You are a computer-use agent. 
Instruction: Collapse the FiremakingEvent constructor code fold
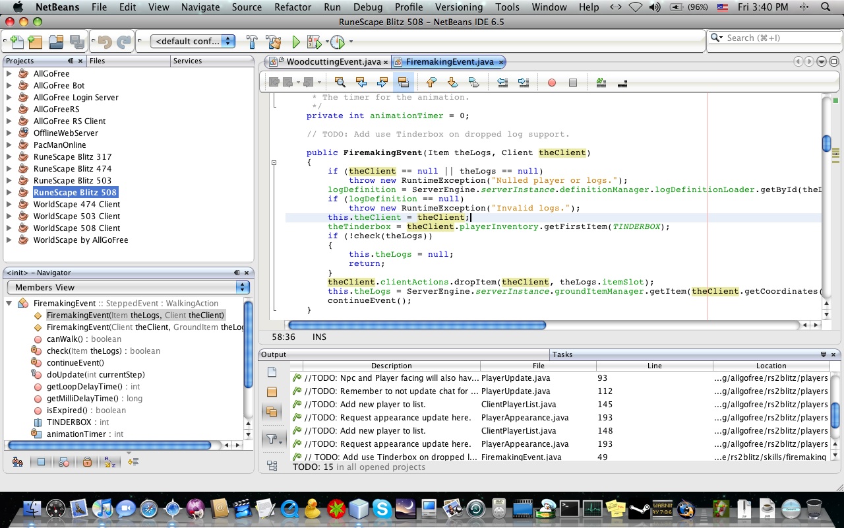(274, 162)
